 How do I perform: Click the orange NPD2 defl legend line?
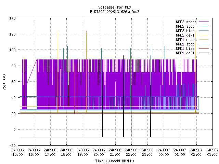204,35
